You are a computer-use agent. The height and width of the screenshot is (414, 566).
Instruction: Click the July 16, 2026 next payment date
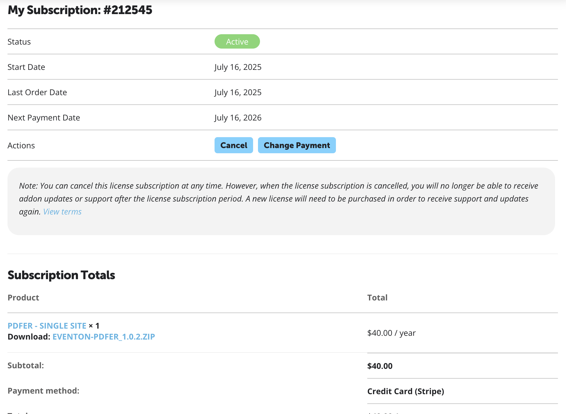click(238, 118)
